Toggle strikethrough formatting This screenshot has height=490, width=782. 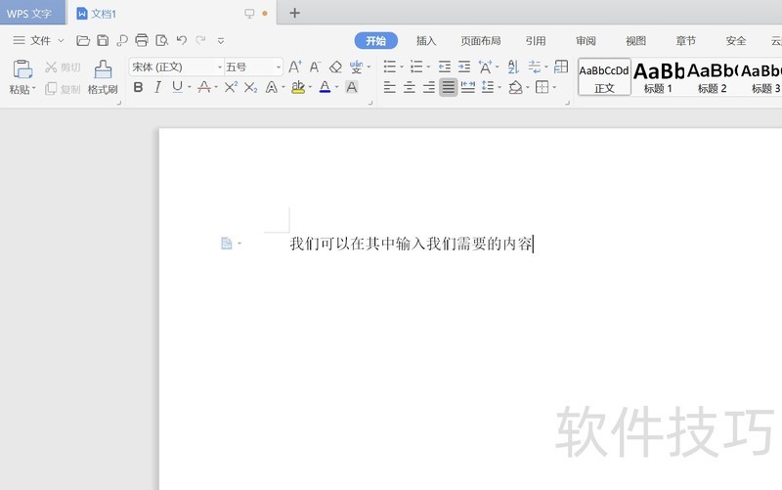(204, 87)
